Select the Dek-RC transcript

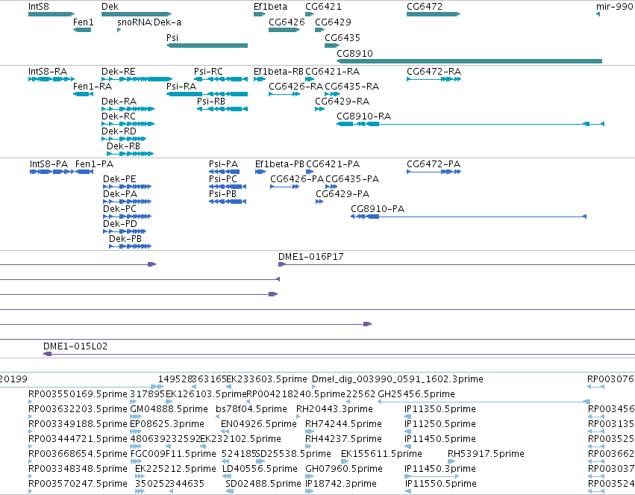click(x=128, y=124)
